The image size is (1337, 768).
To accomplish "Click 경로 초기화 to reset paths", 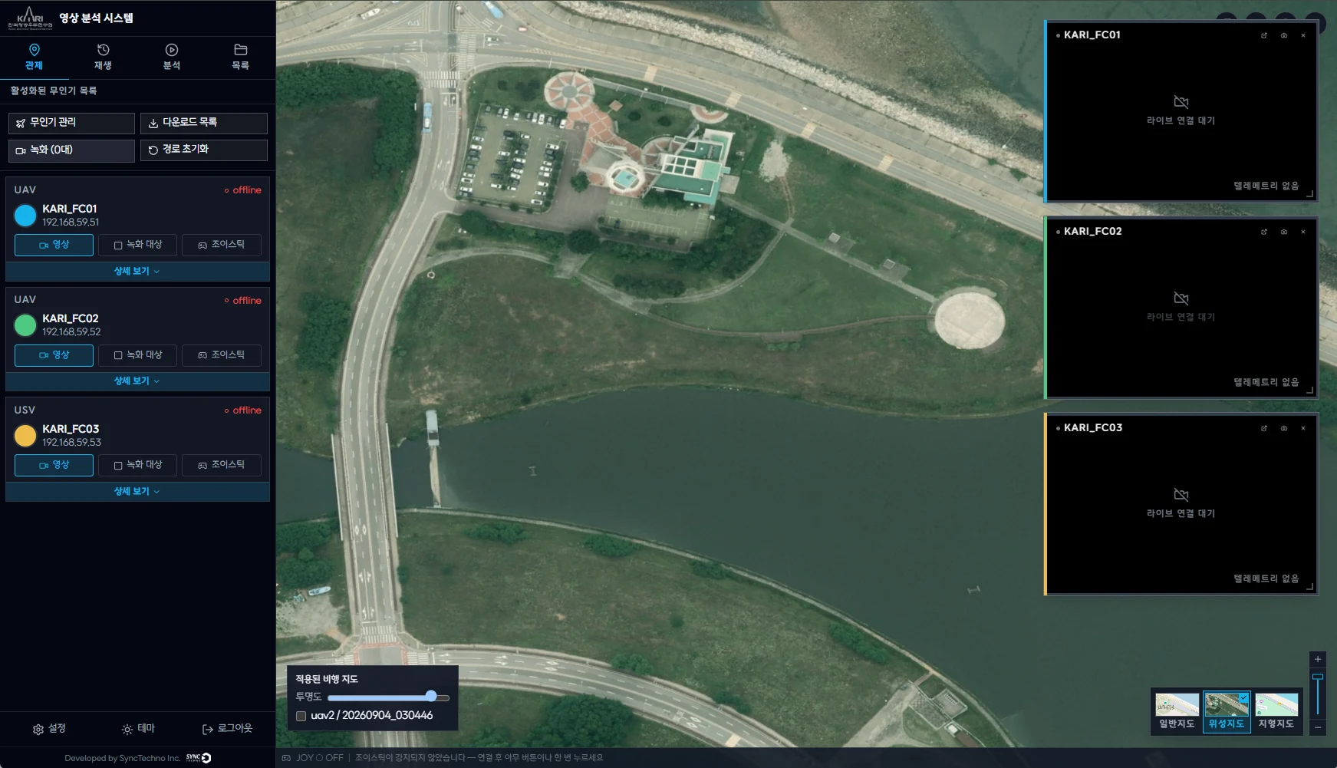I will coord(204,150).
